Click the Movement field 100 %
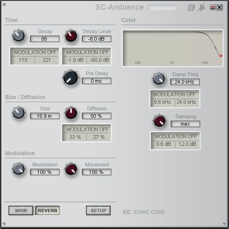This screenshot has width=229, height=229. (97, 172)
